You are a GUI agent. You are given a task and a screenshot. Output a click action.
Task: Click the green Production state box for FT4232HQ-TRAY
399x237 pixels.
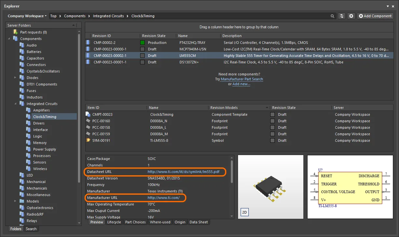(142, 43)
